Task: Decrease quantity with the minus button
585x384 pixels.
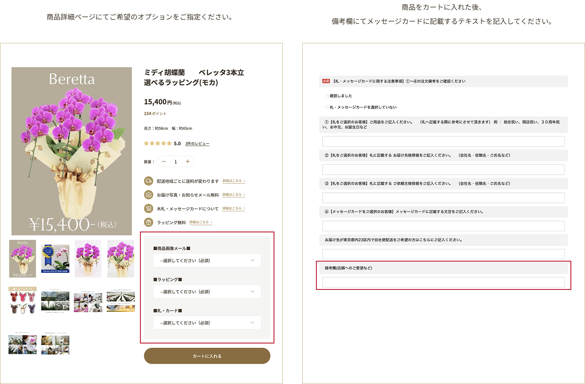Action: 164,162
